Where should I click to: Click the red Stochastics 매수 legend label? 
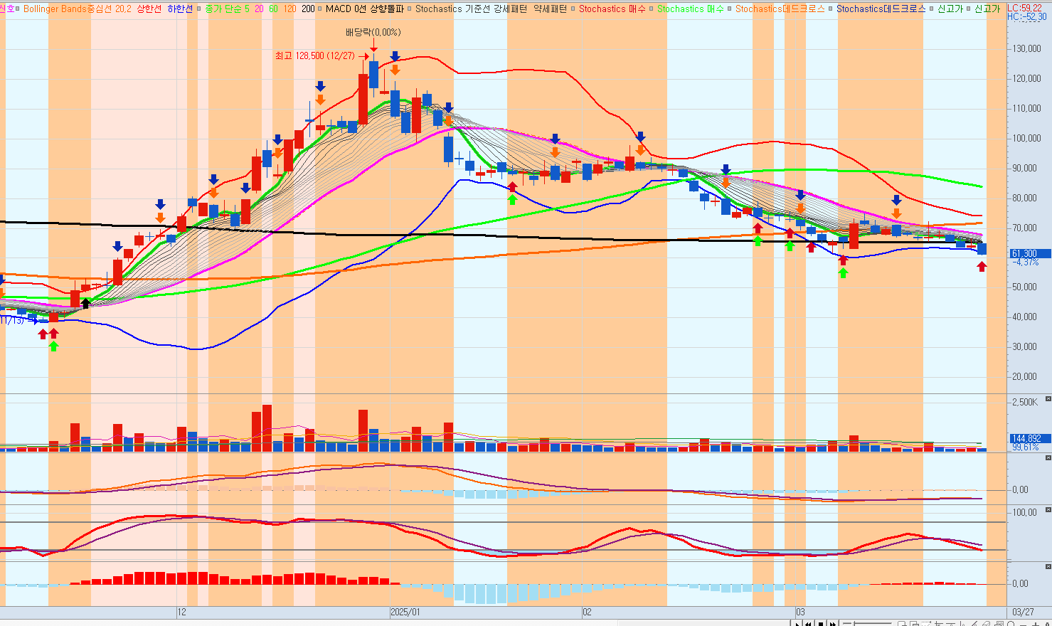click(x=612, y=9)
